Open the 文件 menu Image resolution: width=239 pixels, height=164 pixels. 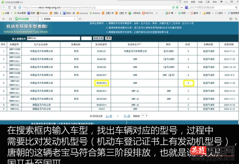tap(186, 2)
